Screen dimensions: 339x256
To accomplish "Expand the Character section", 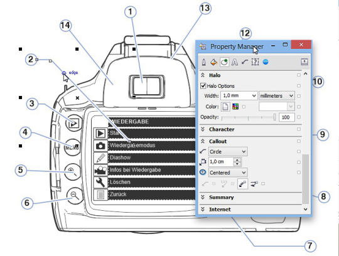I will (x=203, y=129).
